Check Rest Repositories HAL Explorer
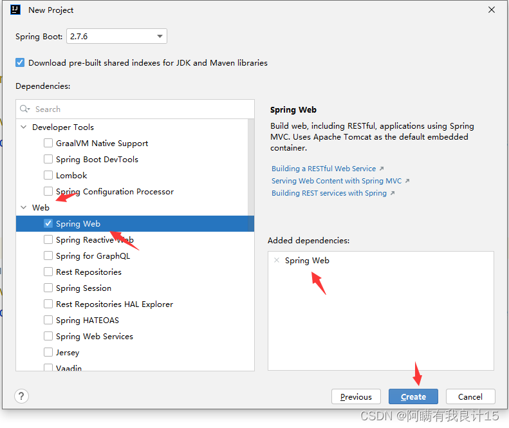 coord(48,304)
